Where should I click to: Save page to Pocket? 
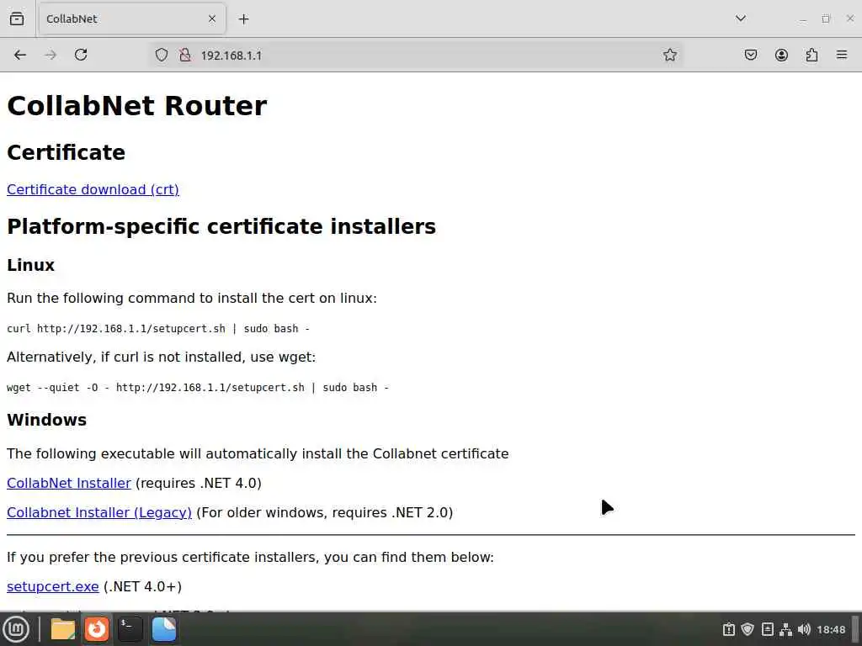750,55
